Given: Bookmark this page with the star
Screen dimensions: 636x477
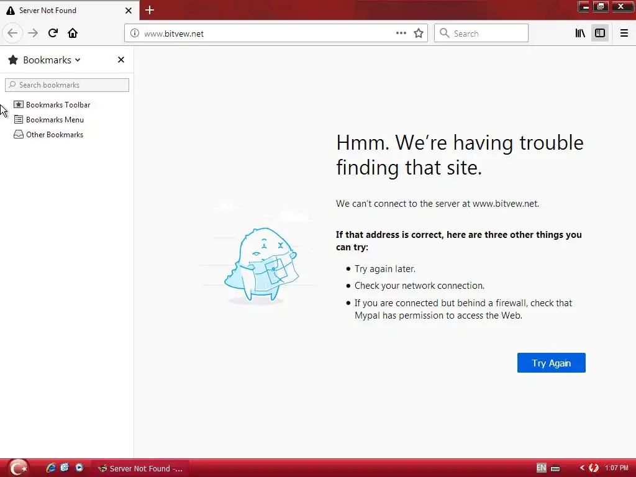Looking at the screenshot, I should tap(419, 34).
